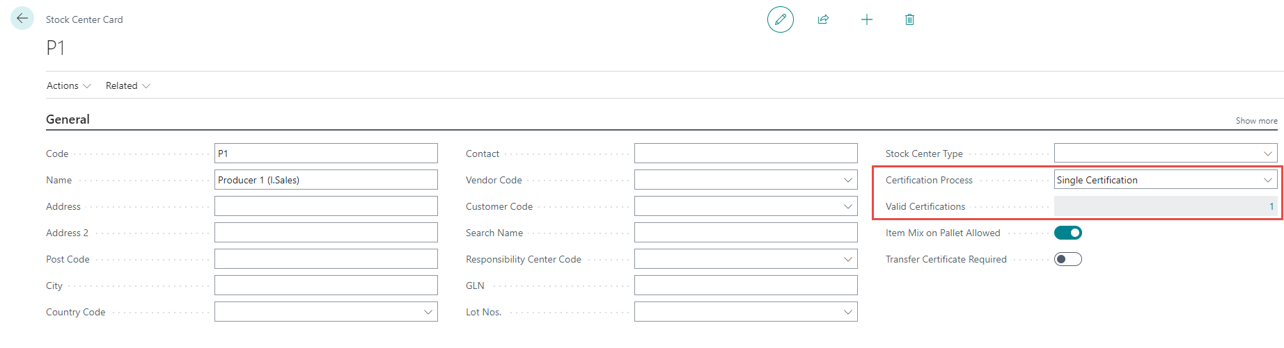
Task: Click the plus new record icon
Action: (866, 19)
